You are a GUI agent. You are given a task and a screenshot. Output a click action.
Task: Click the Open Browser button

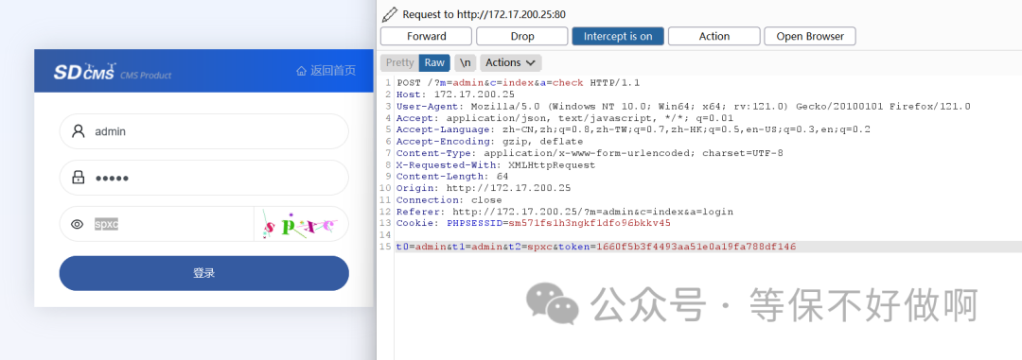pos(810,37)
